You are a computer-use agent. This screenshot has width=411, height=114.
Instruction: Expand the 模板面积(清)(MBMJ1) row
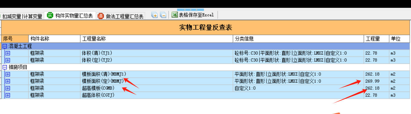[8, 74]
